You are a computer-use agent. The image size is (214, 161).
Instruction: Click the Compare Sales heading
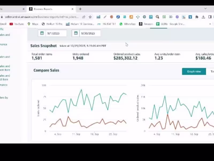46,70
